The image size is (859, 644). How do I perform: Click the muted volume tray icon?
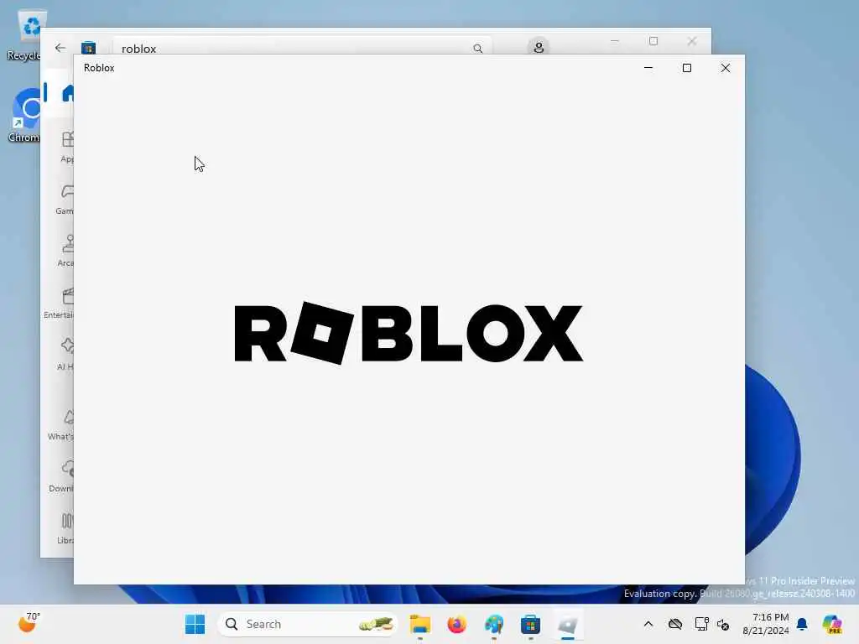722,624
